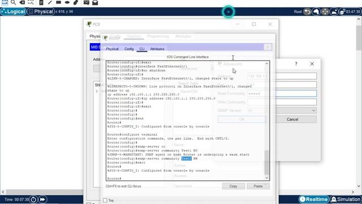Click the Address input field in Advanced dialog
This screenshot has width=362, height=204.
282,76
